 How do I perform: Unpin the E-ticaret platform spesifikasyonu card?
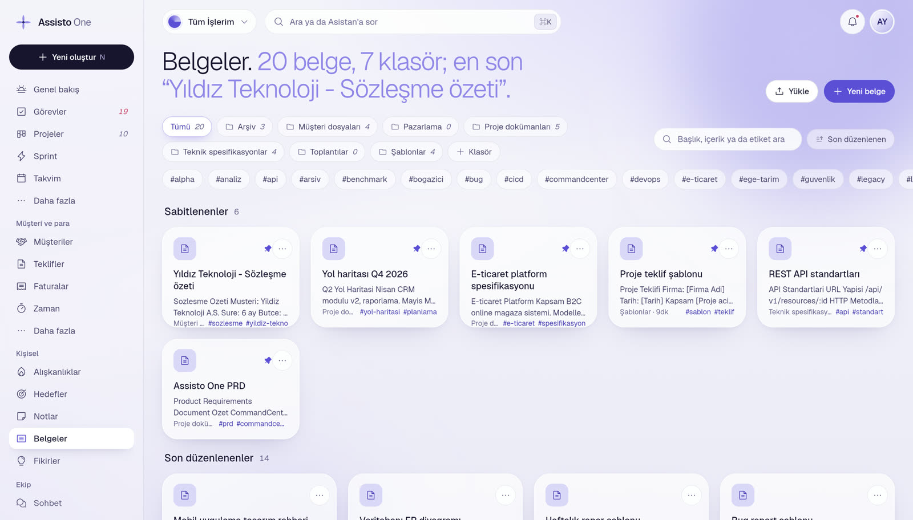[x=565, y=249]
